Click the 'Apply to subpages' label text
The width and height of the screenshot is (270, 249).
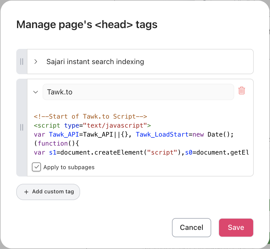[69, 167]
